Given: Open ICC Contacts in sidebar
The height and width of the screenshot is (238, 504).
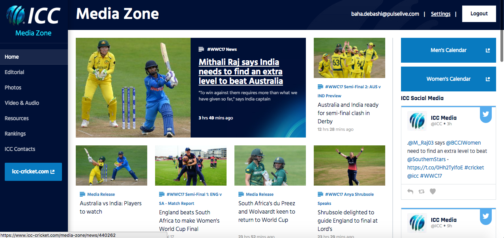Looking at the screenshot, I should pyautogui.click(x=34, y=149).
